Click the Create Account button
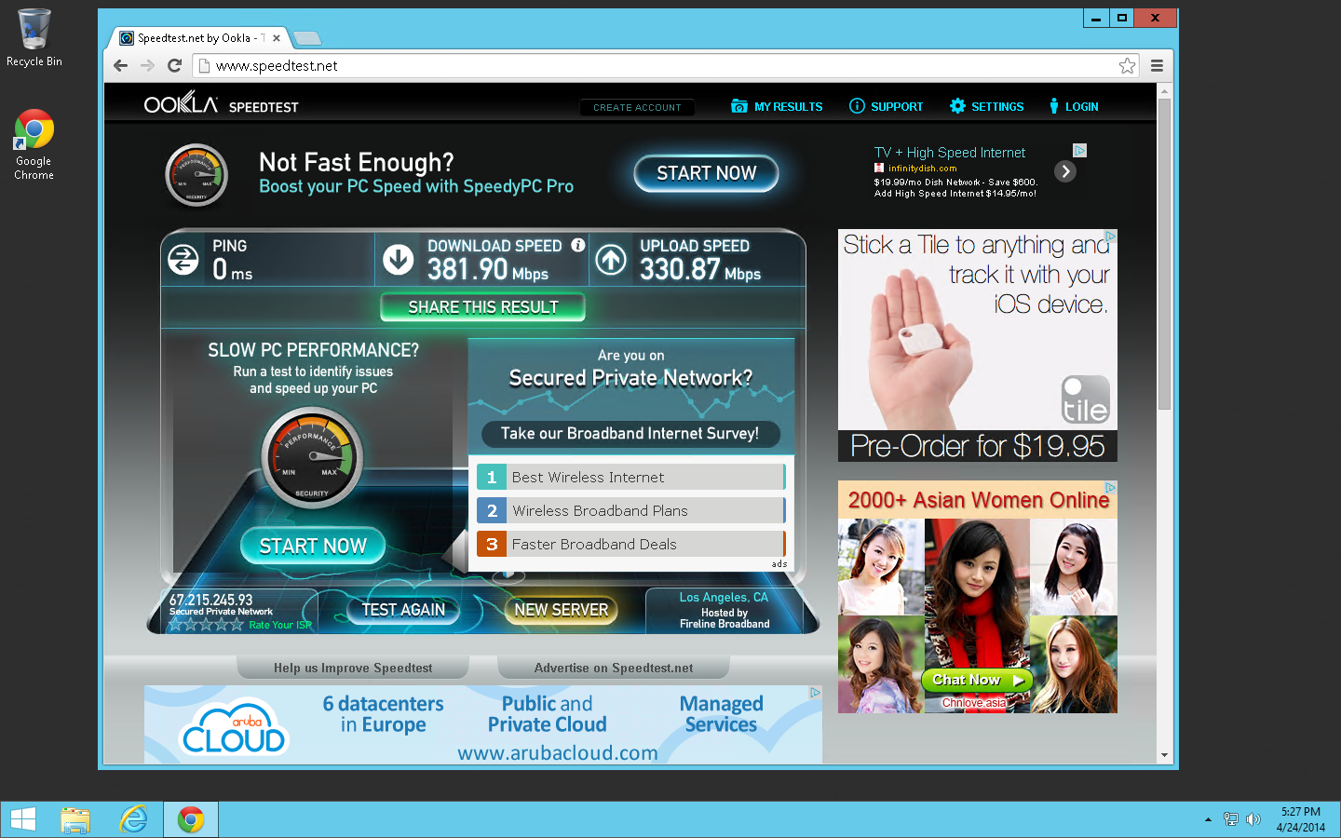This screenshot has width=1341, height=838. [x=637, y=107]
